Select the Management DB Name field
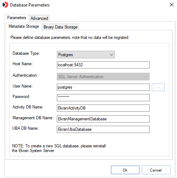The height and width of the screenshot is (178, 177). [103, 119]
